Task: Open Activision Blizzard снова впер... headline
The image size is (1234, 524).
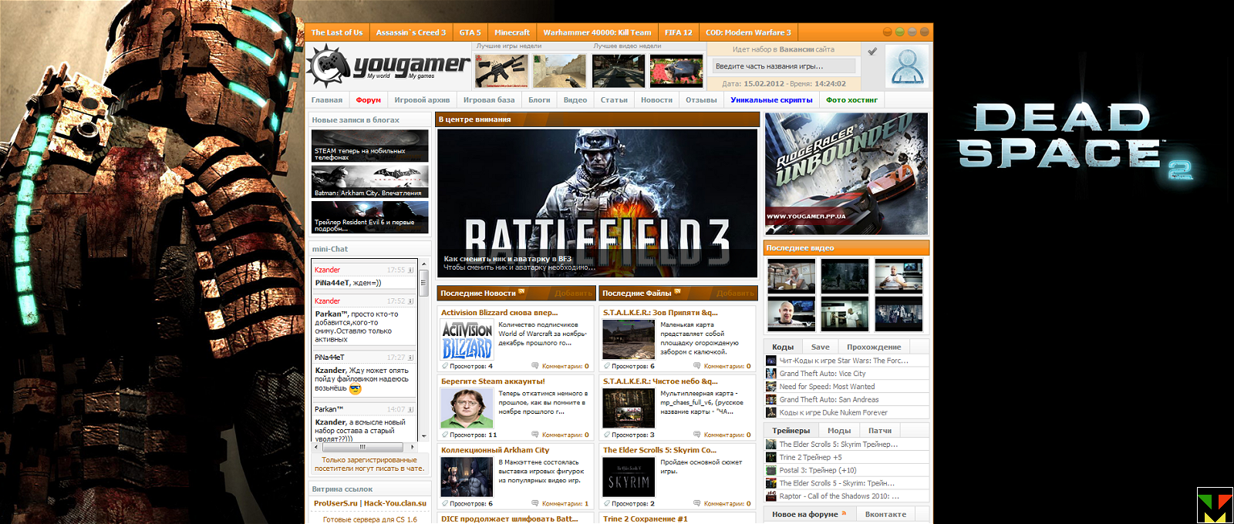Action: coord(499,313)
